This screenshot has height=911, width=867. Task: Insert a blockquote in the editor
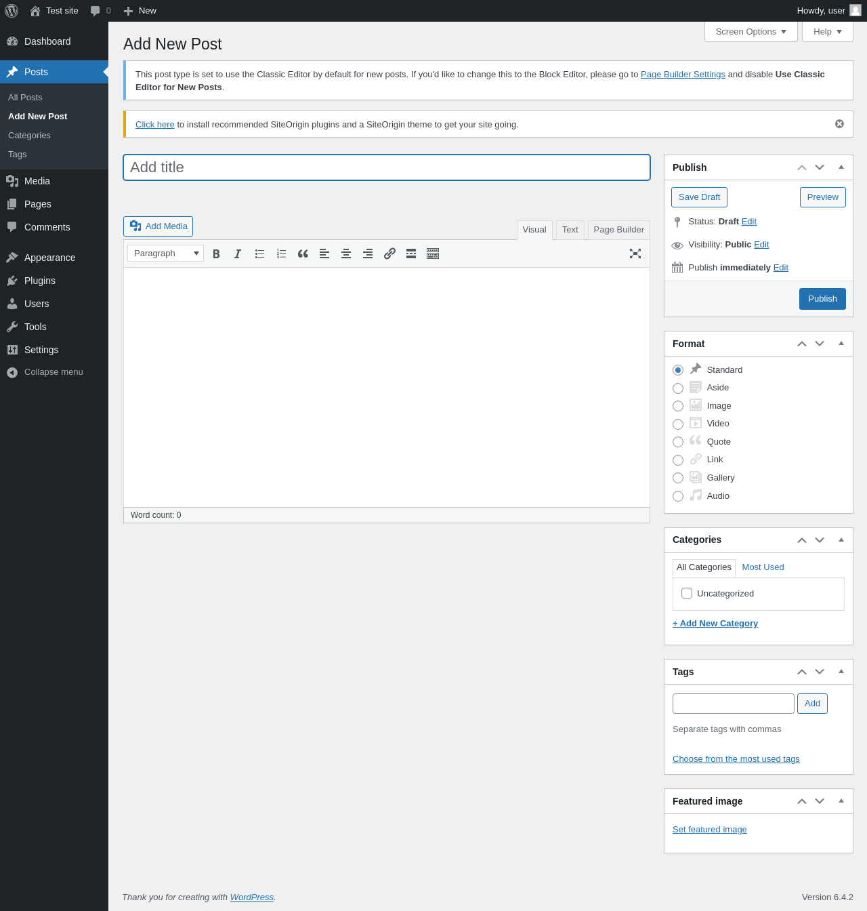pyautogui.click(x=303, y=254)
